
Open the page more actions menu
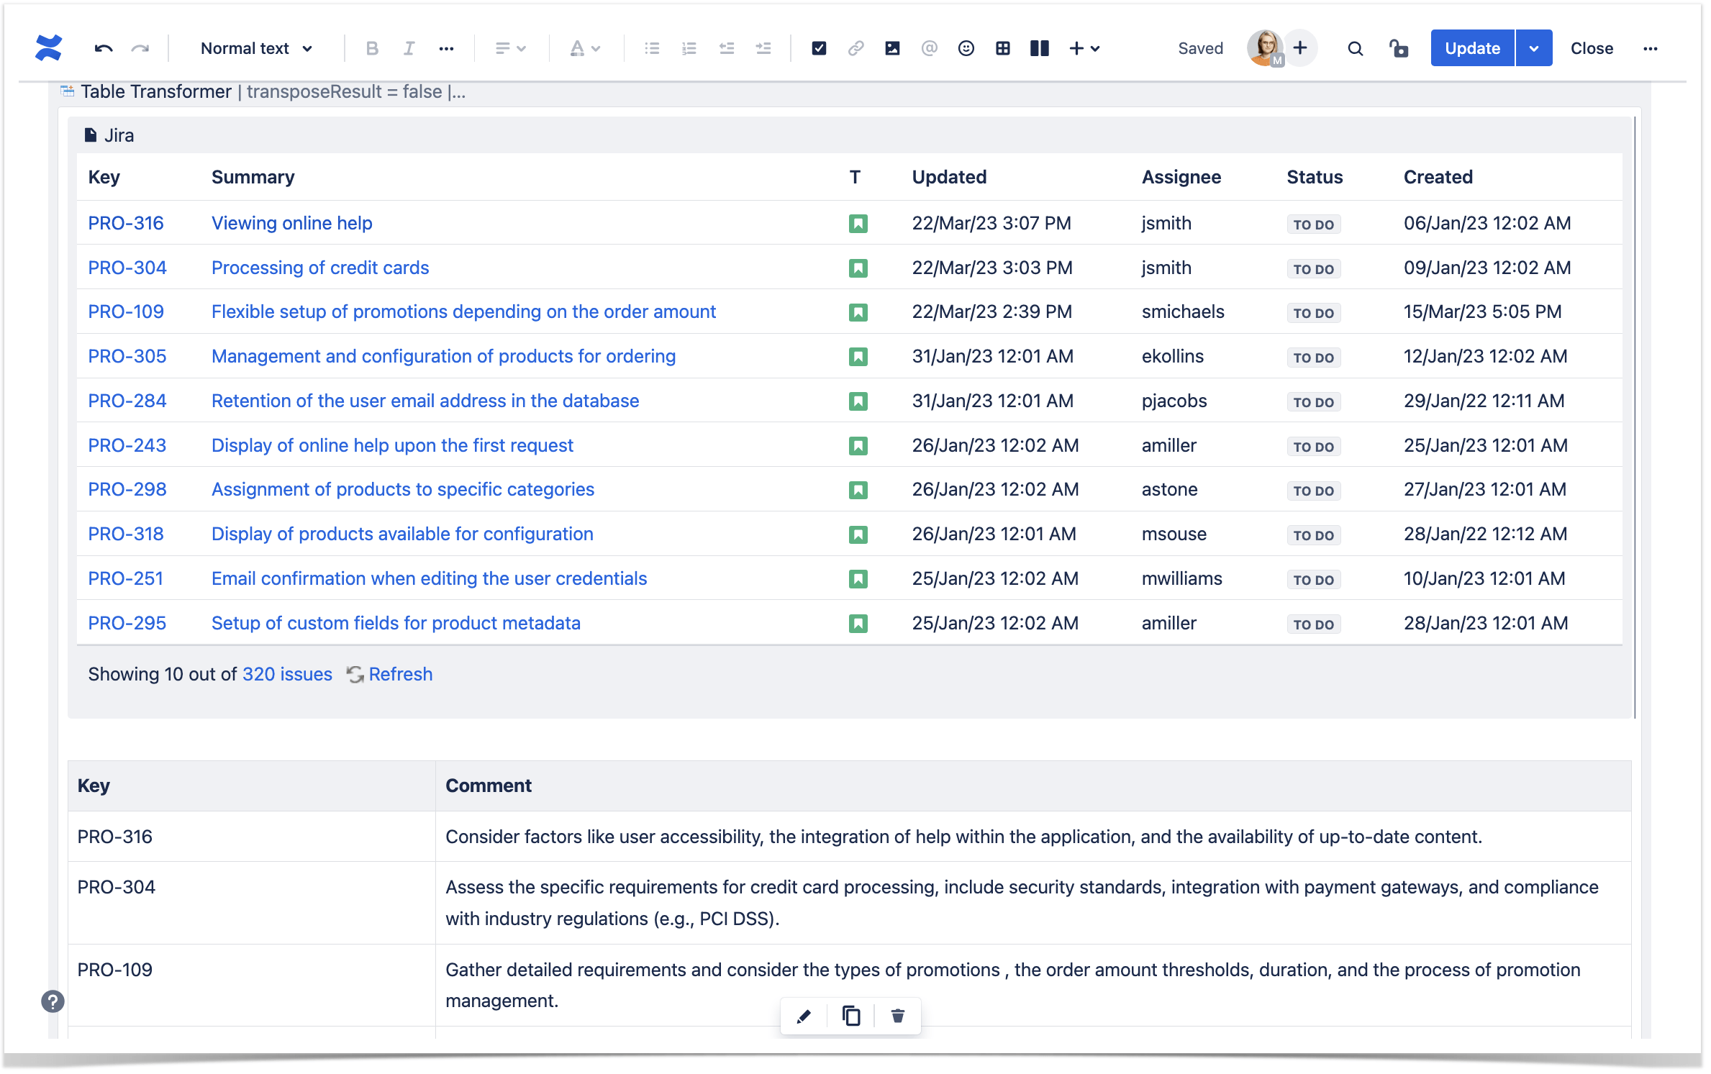[x=1651, y=48]
